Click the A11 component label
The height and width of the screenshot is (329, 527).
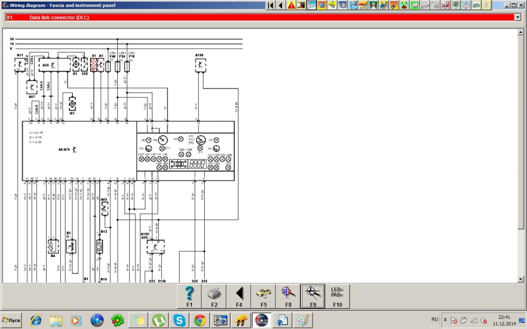tap(20, 55)
